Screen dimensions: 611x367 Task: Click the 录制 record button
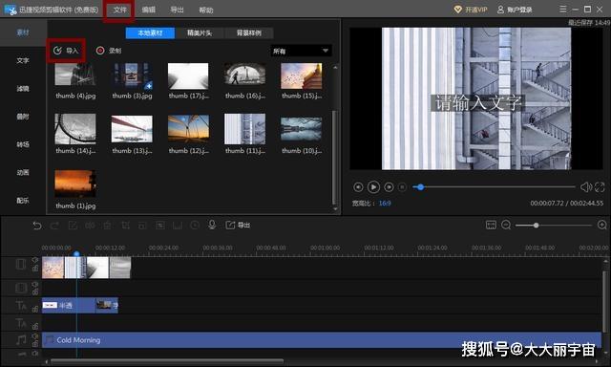109,51
